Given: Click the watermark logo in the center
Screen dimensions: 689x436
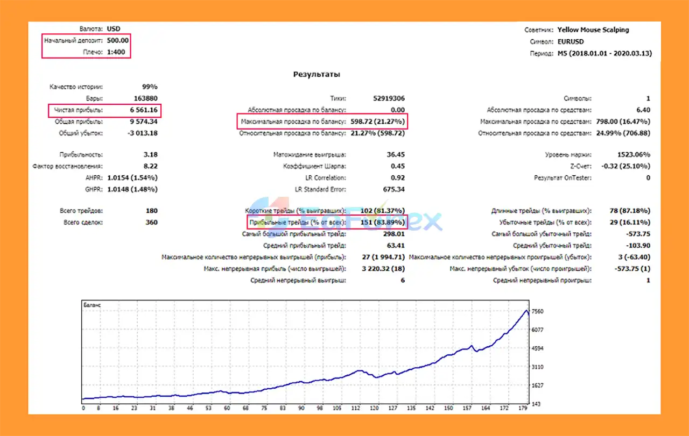Looking at the screenshot, I should 344,219.
